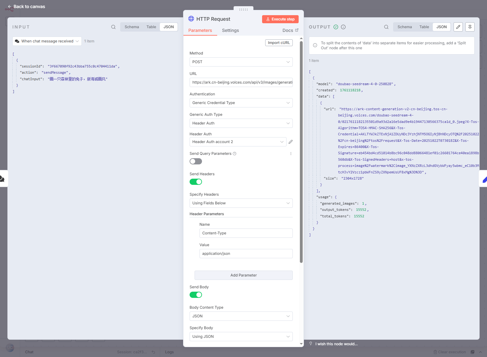This screenshot has height=357, width=487.
Task: Click the OUTPUT info circle icon
Action: 343,27
